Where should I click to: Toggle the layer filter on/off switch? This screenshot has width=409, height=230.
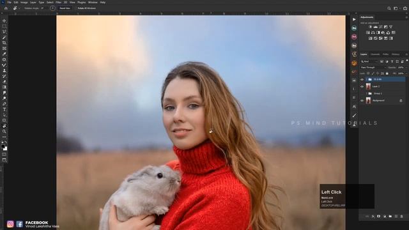(407, 61)
